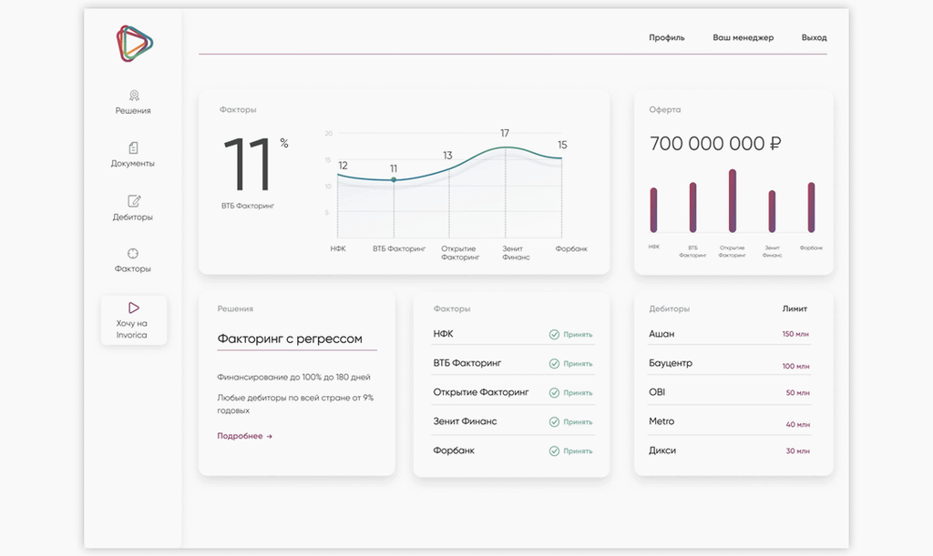Click the 40 млн limit value
933x556 pixels.
coord(798,424)
